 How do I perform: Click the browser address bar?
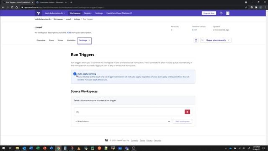pos(133,8)
